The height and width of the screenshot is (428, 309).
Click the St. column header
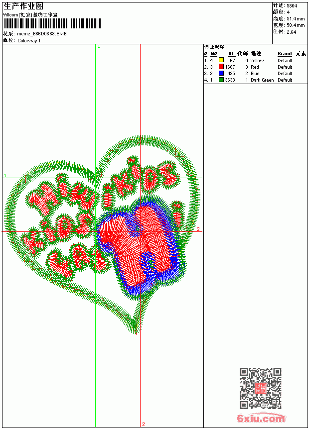coord(232,54)
